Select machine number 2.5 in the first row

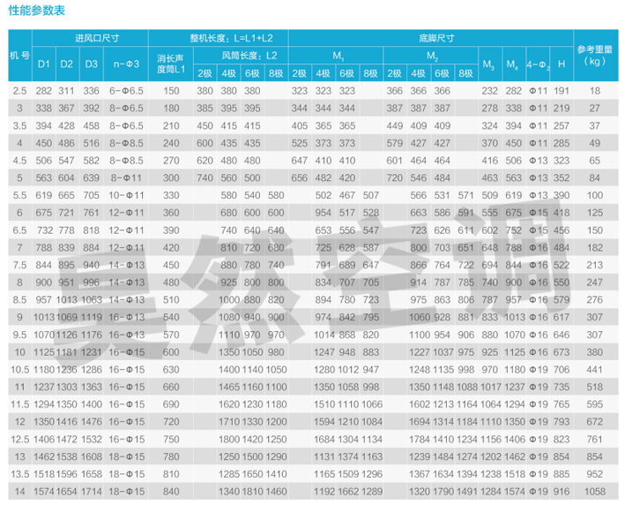coord(19,91)
